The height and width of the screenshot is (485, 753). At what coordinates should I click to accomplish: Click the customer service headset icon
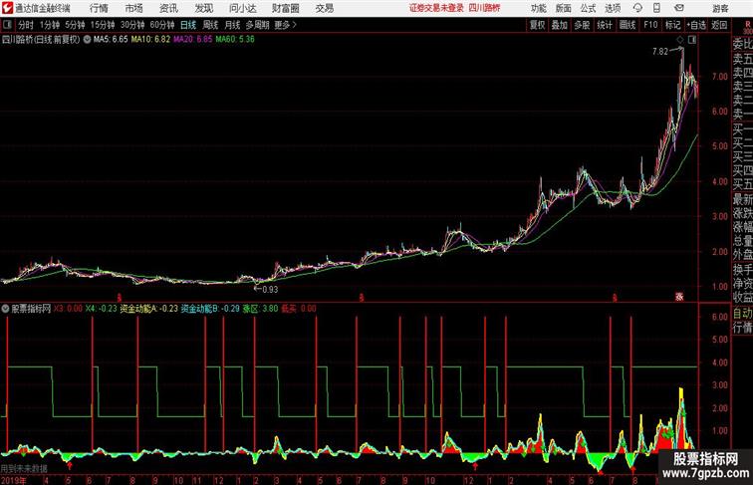pyautogui.click(x=637, y=8)
